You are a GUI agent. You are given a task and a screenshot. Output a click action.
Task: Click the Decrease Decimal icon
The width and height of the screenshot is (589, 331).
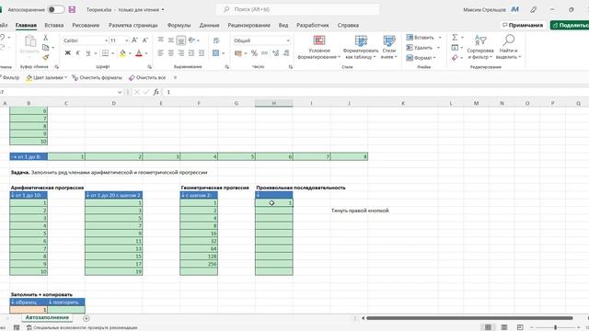coord(286,53)
